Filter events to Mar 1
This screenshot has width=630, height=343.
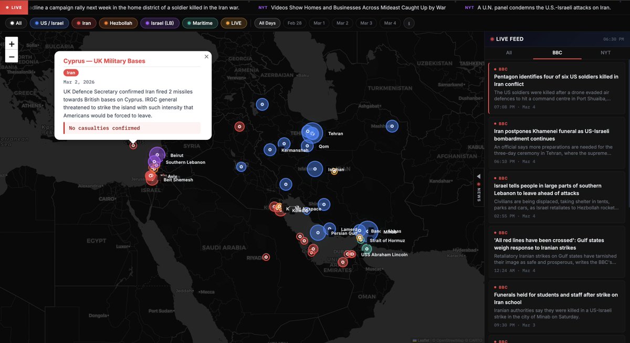[319, 23]
